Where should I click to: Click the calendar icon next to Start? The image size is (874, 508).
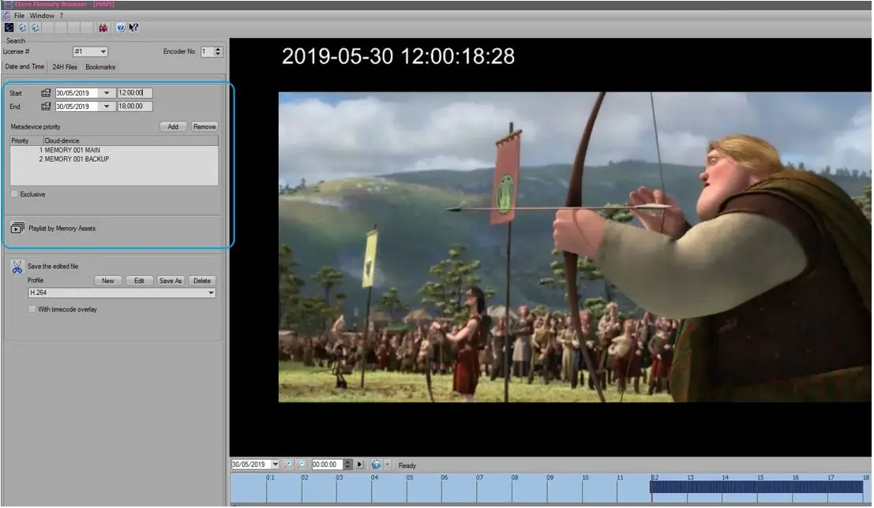coord(46,93)
